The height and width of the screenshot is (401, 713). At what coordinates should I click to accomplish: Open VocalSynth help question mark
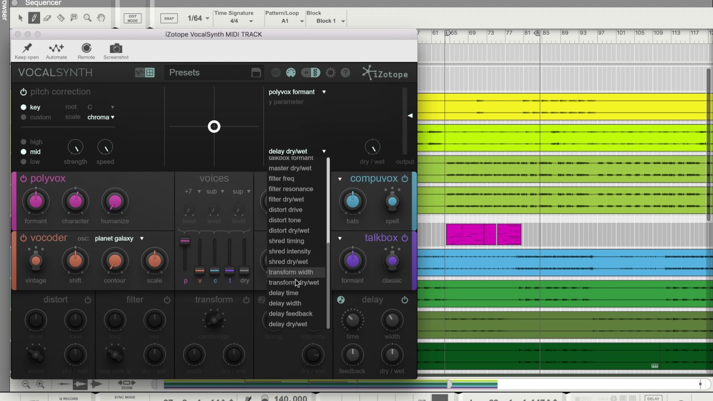pos(345,72)
